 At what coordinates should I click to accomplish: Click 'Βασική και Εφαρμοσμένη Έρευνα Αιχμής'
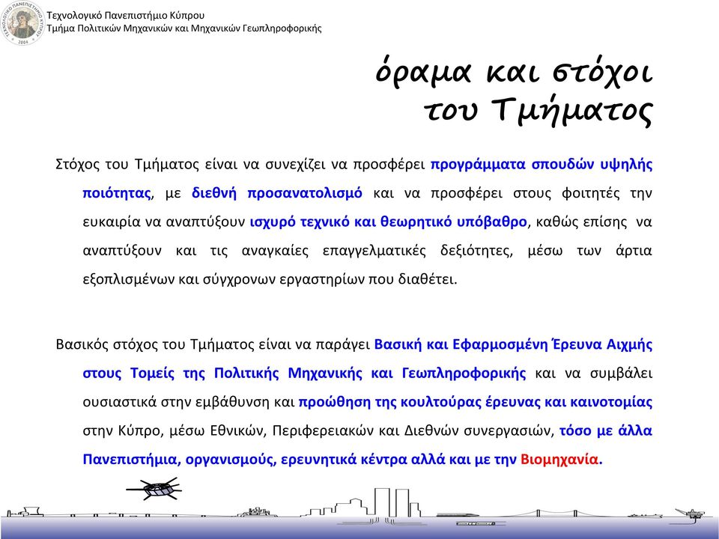pyautogui.click(x=514, y=344)
